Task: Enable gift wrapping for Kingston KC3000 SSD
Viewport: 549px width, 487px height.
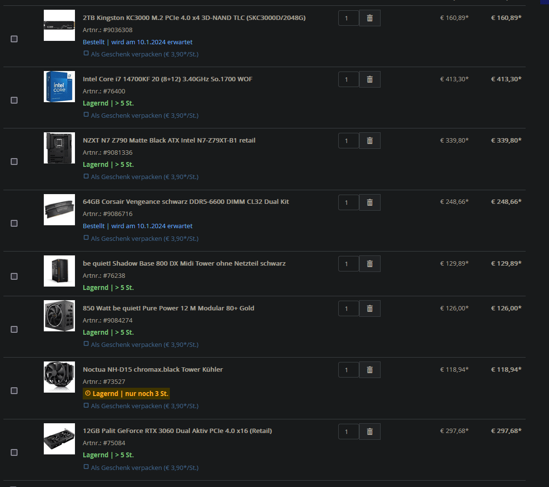Action: click(x=86, y=53)
